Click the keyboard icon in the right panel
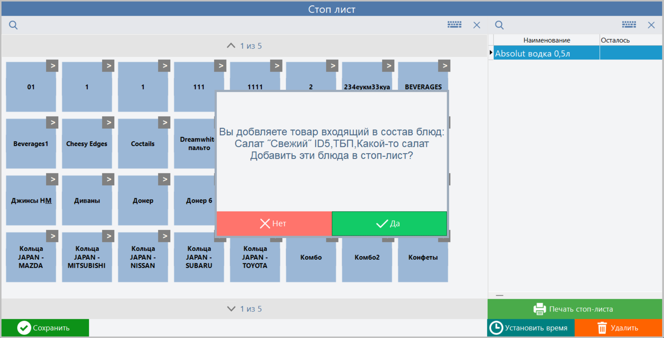This screenshot has width=664, height=338. (628, 25)
